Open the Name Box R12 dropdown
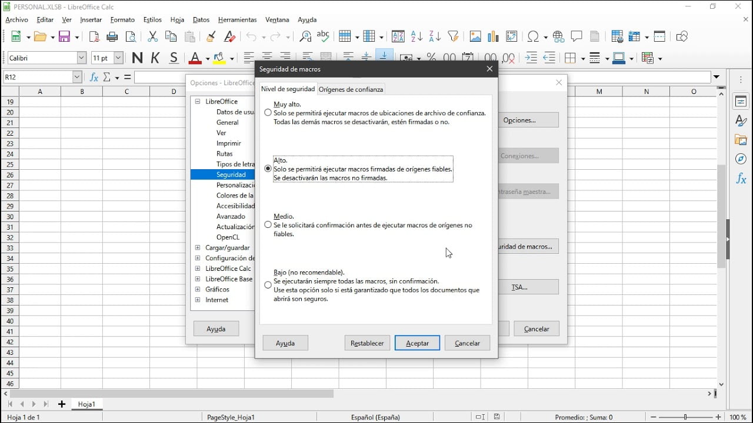753x423 pixels. point(77,77)
